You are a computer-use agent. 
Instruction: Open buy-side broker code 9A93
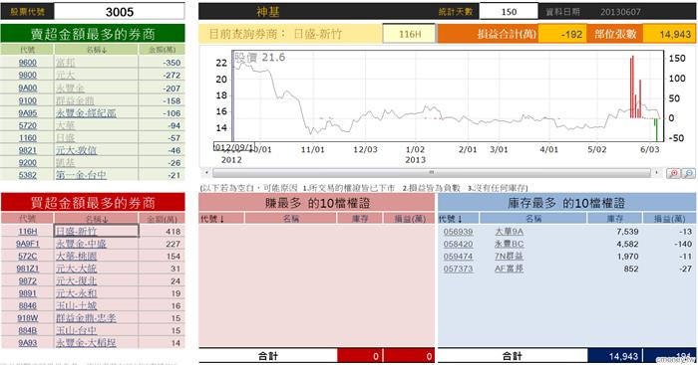point(28,343)
